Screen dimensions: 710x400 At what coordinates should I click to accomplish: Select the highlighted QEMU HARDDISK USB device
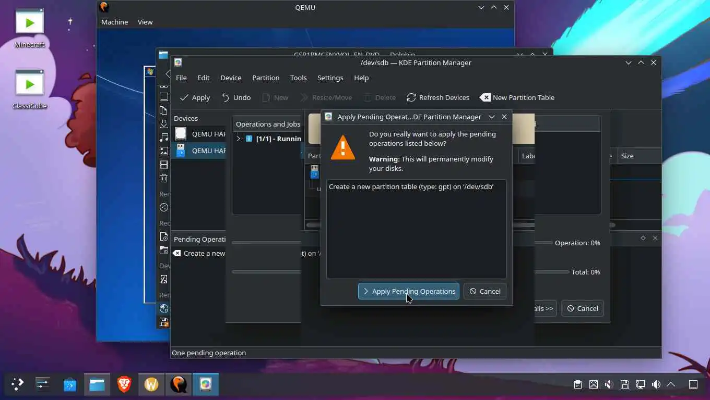[x=199, y=151]
